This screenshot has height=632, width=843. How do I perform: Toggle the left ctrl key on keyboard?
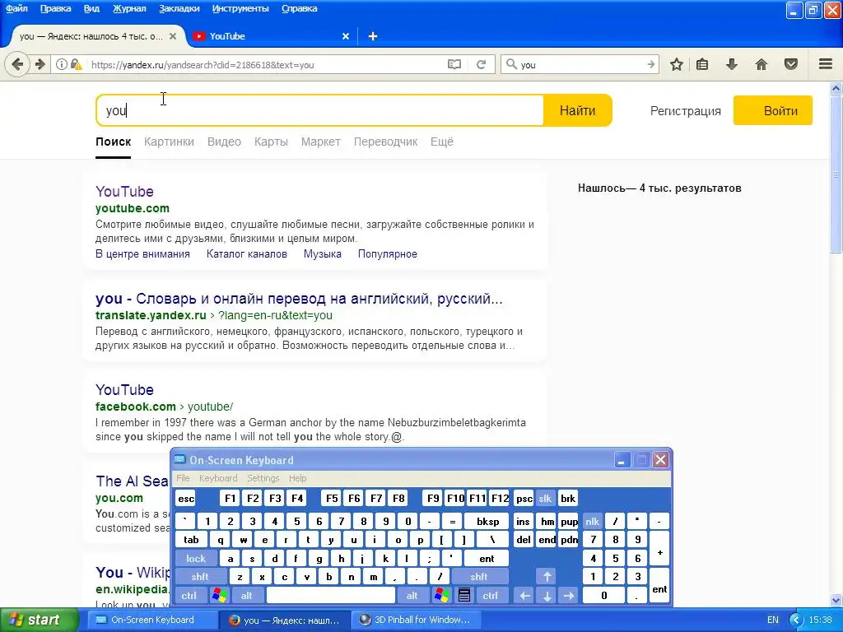pos(189,596)
